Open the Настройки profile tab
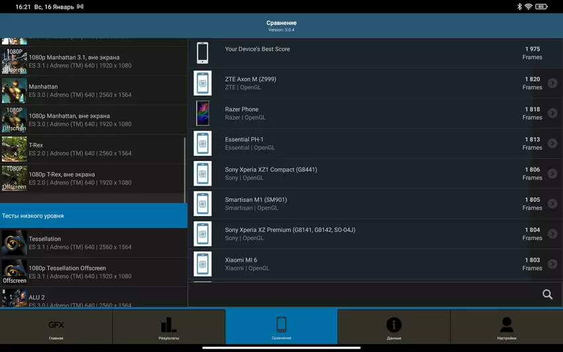The height and width of the screenshot is (352, 563). click(x=507, y=328)
